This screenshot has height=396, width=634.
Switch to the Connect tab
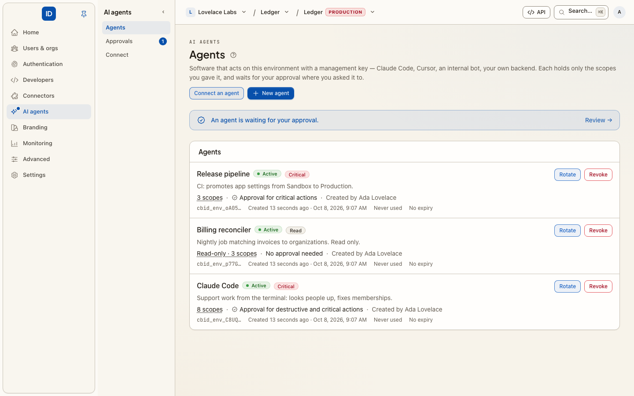tap(136, 55)
